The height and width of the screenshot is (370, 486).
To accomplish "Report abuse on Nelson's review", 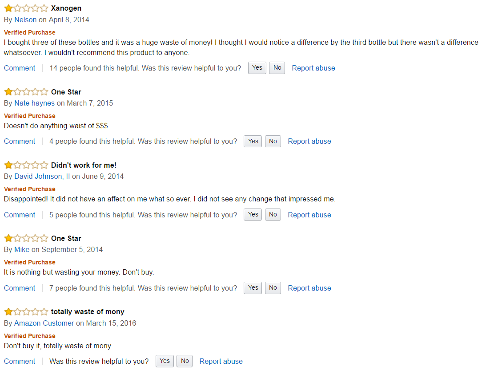I will pyautogui.click(x=313, y=68).
